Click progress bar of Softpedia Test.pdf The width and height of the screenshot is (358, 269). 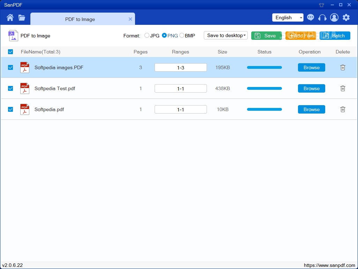point(264,88)
